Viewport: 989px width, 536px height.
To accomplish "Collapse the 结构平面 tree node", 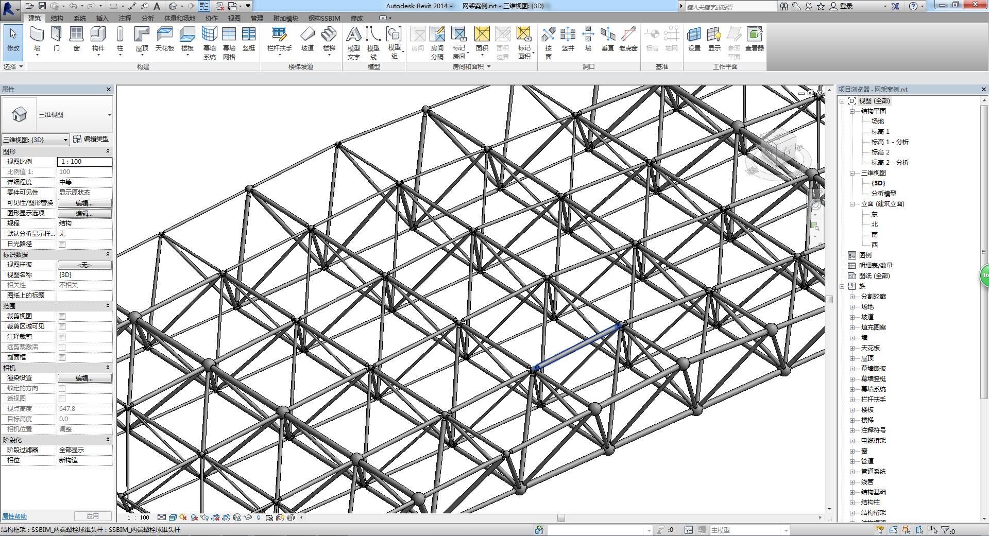I will click(x=852, y=111).
